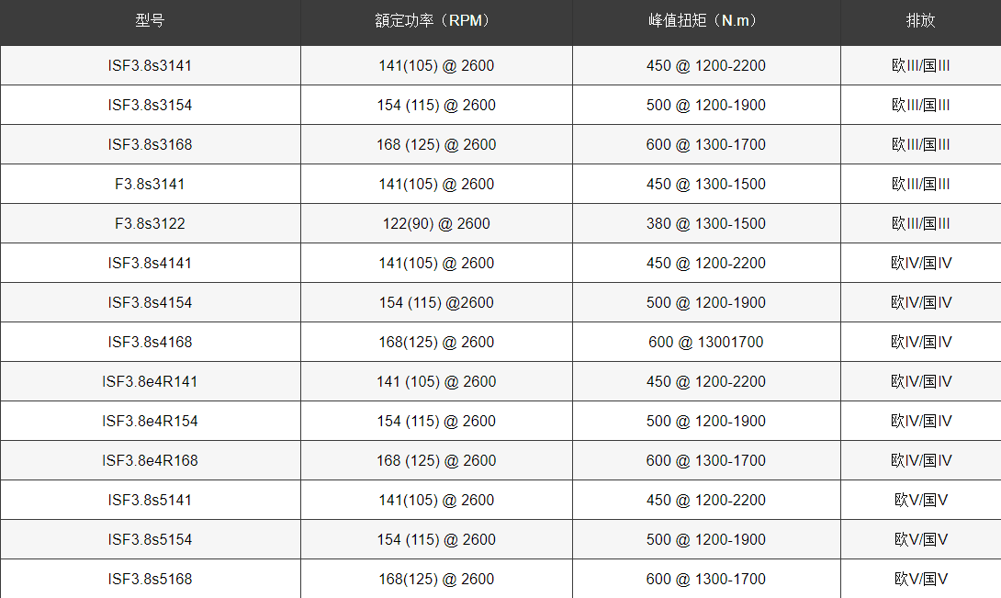Image resolution: width=1001 pixels, height=598 pixels.
Task: Click rated power in ISF3.8e4R168 row
Action: (436, 460)
